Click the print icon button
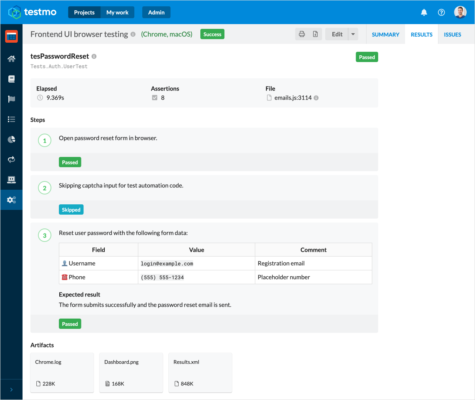 [x=302, y=34]
